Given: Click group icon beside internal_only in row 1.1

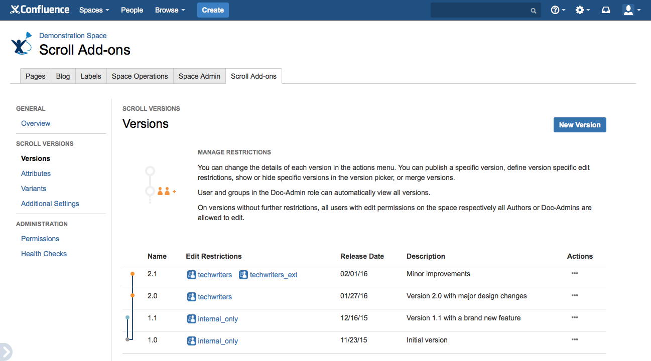Looking at the screenshot, I should click(x=191, y=318).
